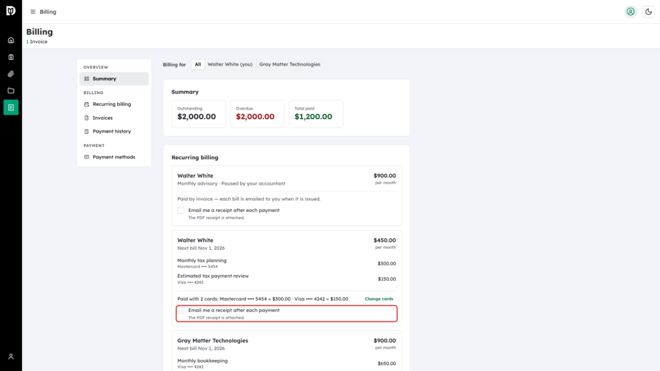The image size is (660, 371).
Task: Click the app logo in the sidebar
Action: (11, 11)
